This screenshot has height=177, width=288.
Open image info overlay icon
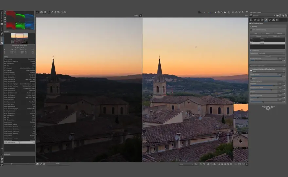(42, 12)
